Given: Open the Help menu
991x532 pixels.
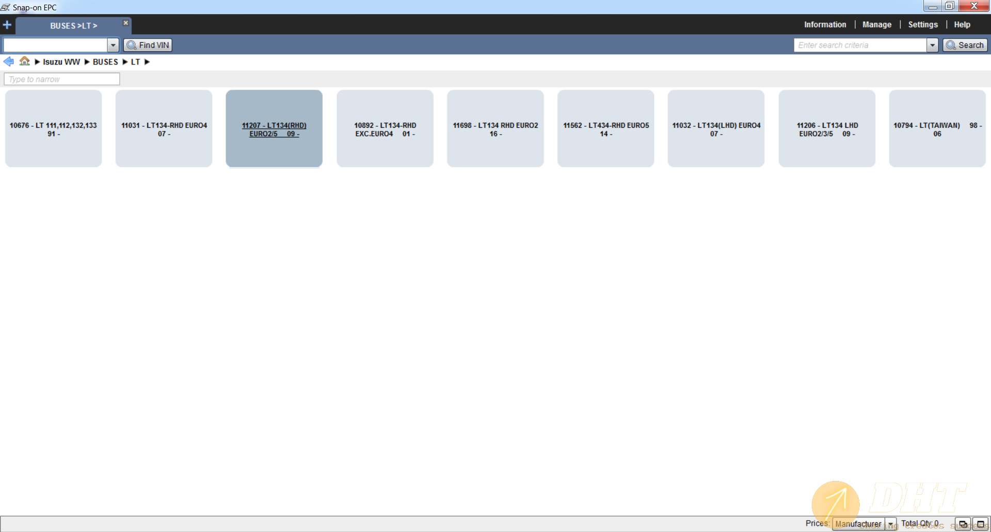Looking at the screenshot, I should coord(962,25).
